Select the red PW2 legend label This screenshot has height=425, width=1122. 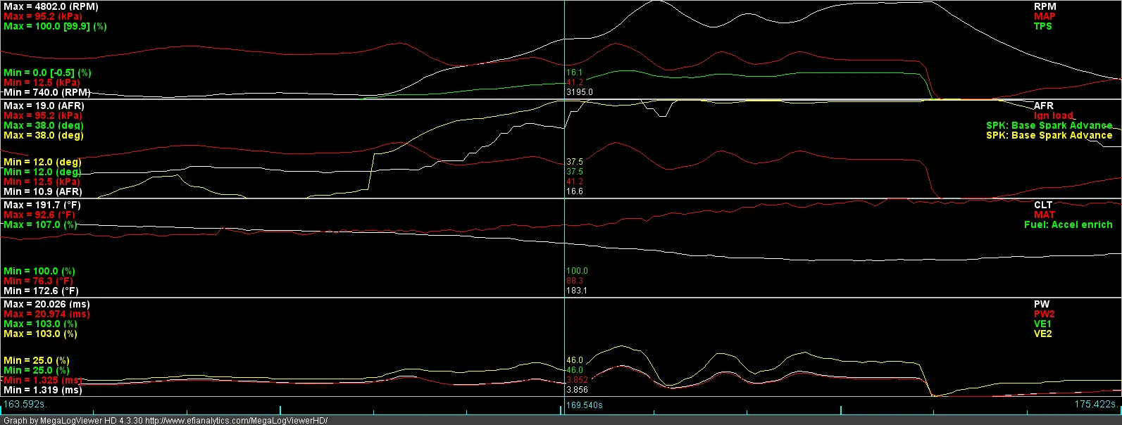pos(1044,314)
